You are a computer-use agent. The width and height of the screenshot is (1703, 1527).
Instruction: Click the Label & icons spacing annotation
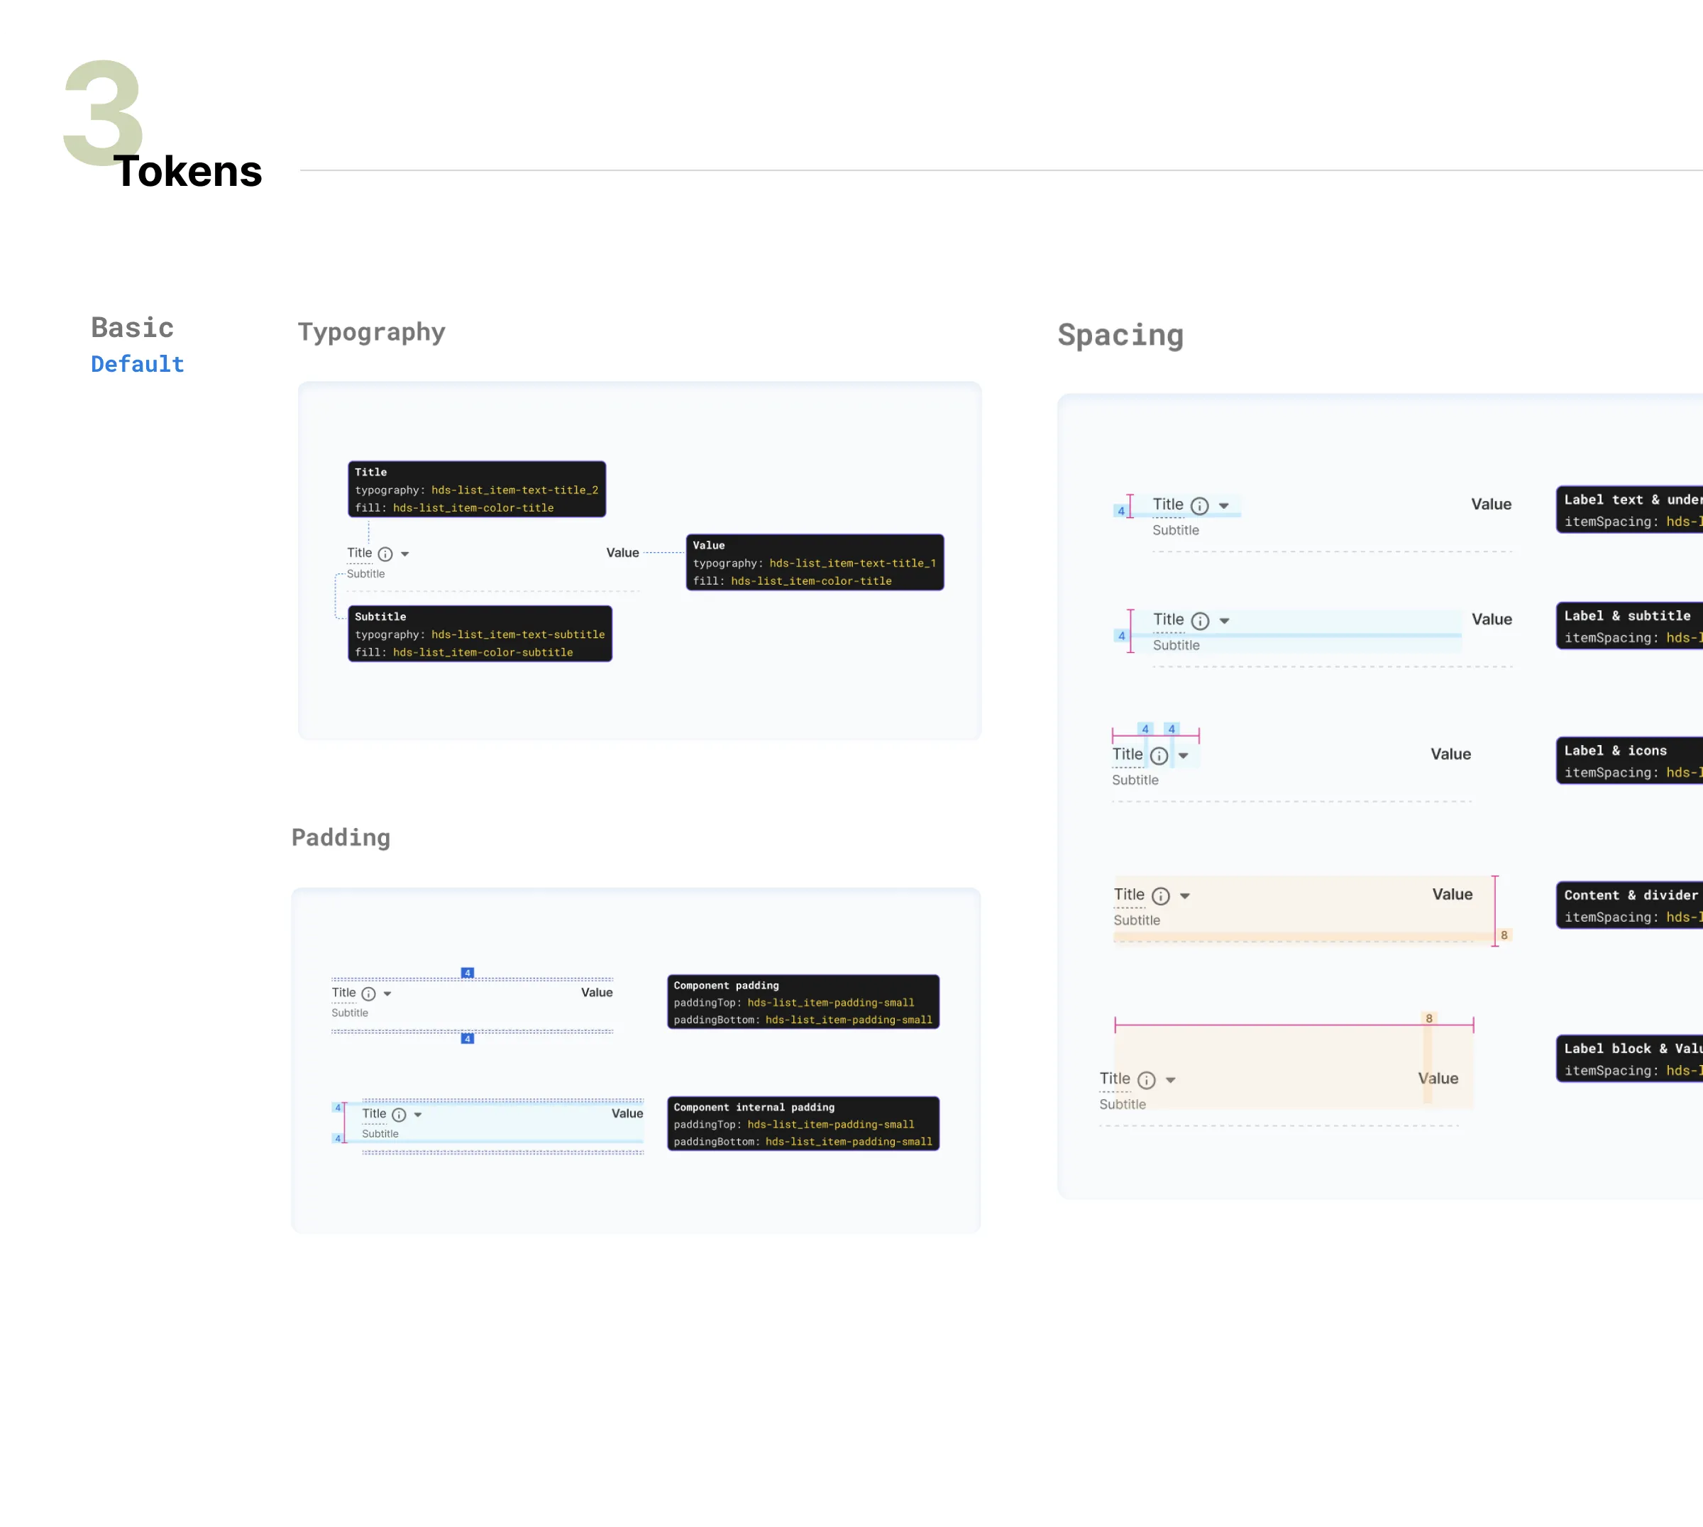tap(1629, 761)
